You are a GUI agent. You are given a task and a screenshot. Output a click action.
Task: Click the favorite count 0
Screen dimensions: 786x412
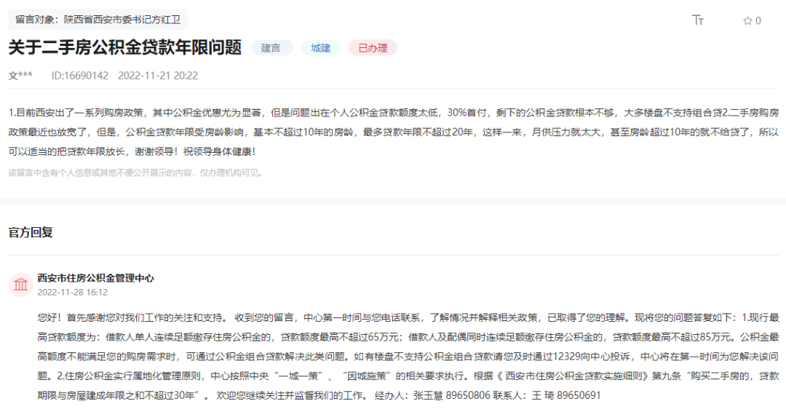click(758, 20)
